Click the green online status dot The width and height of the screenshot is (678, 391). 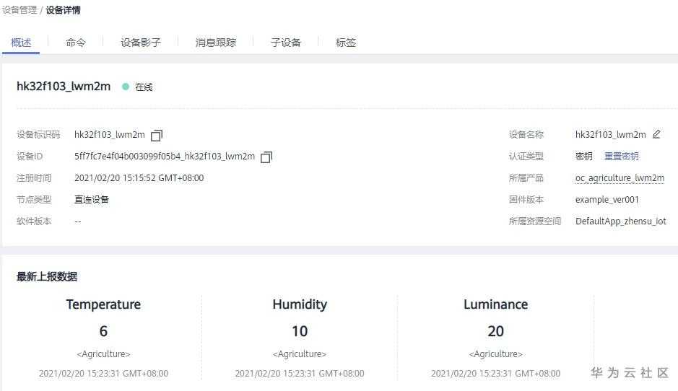(126, 87)
